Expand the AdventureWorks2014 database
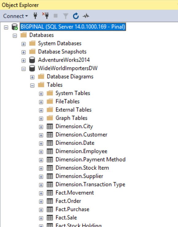This screenshot has height=227, width=178. [x=24, y=61]
